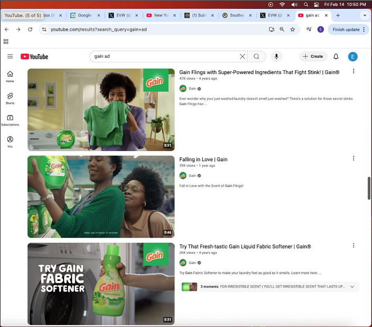This screenshot has width=372, height=327.
Task: Open more options for Gain Flings video
Action: click(353, 71)
